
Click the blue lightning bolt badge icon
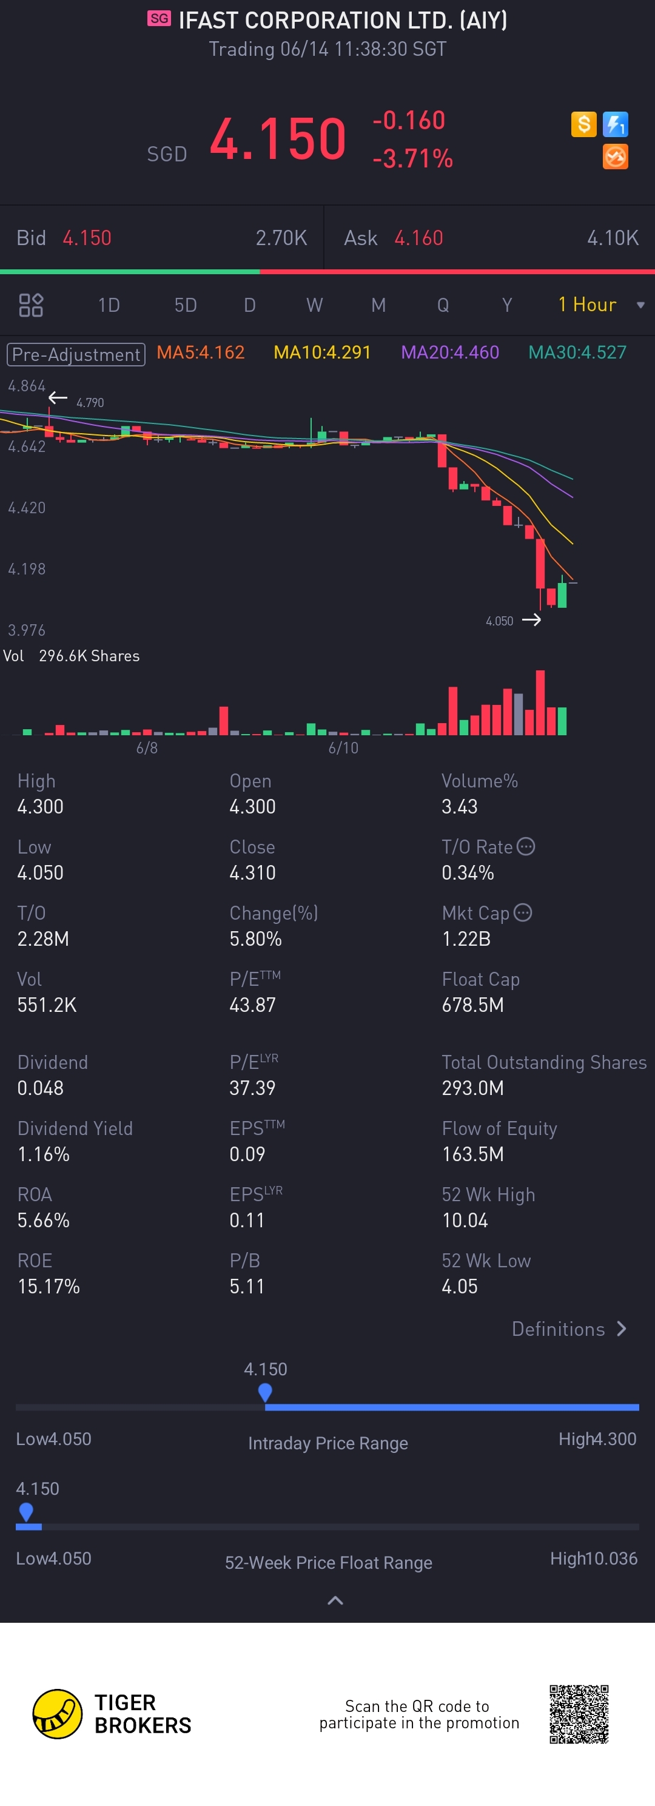point(615,125)
